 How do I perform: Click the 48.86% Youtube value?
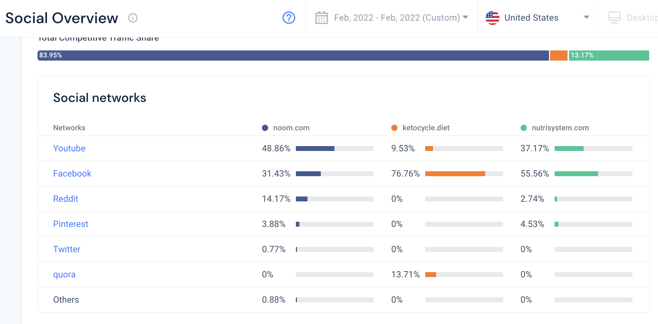click(x=276, y=149)
